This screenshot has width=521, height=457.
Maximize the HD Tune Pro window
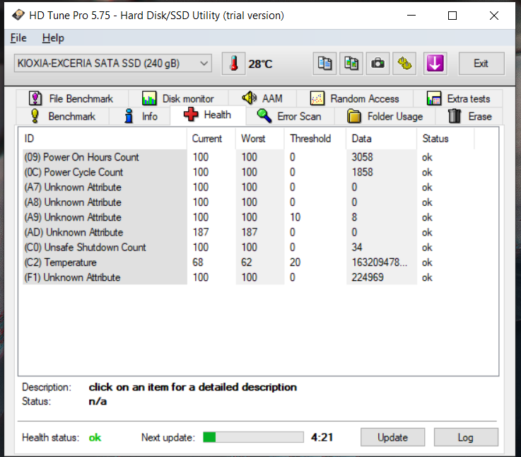point(452,16)
